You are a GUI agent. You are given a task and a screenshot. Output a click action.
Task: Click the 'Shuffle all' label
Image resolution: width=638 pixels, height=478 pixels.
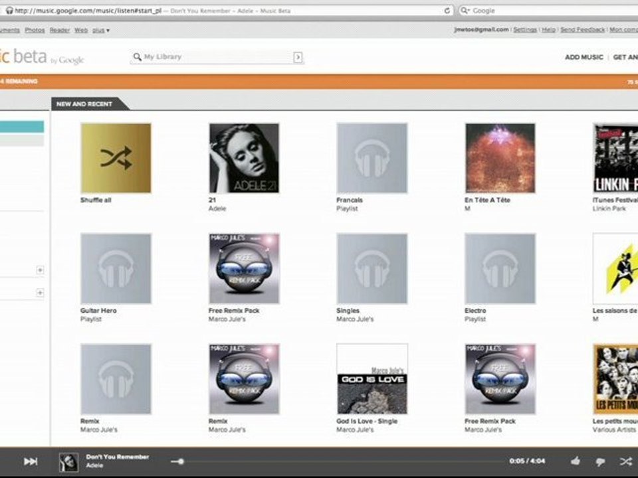point(96,200)
